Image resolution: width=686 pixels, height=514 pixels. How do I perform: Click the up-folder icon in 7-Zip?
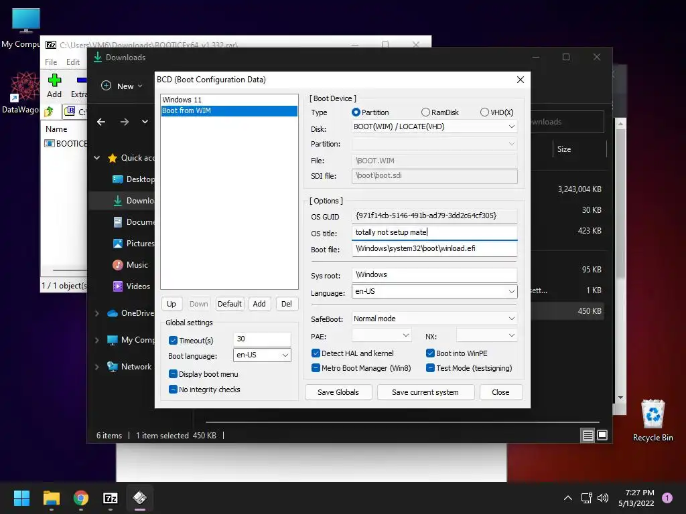coord(49,112)
